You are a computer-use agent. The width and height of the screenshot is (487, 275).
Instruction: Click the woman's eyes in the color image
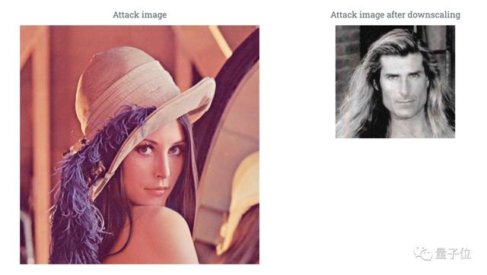[158, 150]
